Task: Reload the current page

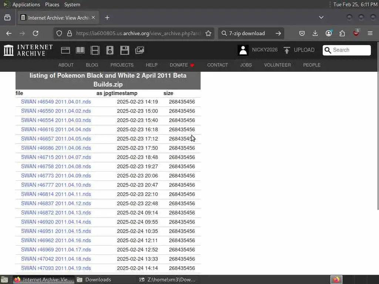Action: [36, 33]
